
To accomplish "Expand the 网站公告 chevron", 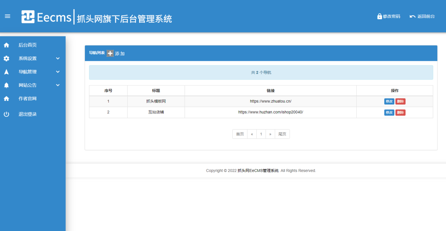I will [58, 85].
